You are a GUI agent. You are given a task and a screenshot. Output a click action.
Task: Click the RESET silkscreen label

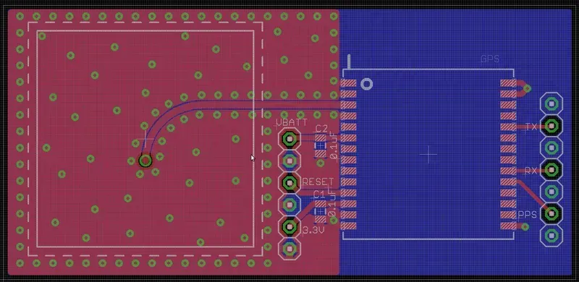(318, 181)
